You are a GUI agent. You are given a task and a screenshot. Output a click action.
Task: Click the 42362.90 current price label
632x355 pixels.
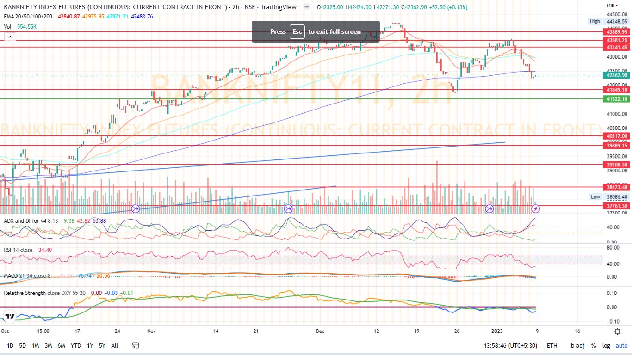pos(617,75)
